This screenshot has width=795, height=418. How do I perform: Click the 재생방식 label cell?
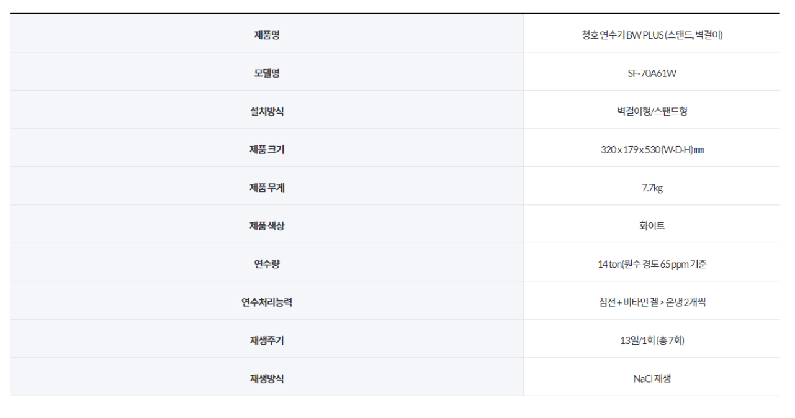(x=267, y=378)
